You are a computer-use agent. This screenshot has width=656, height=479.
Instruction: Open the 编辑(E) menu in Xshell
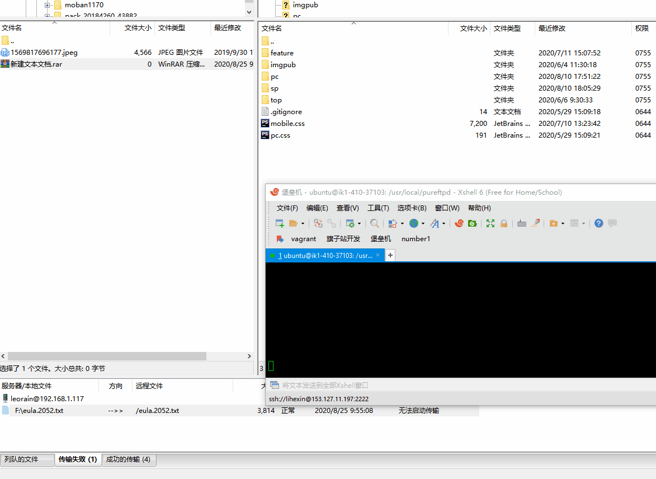pyautogui.click(x=317, y=208)
